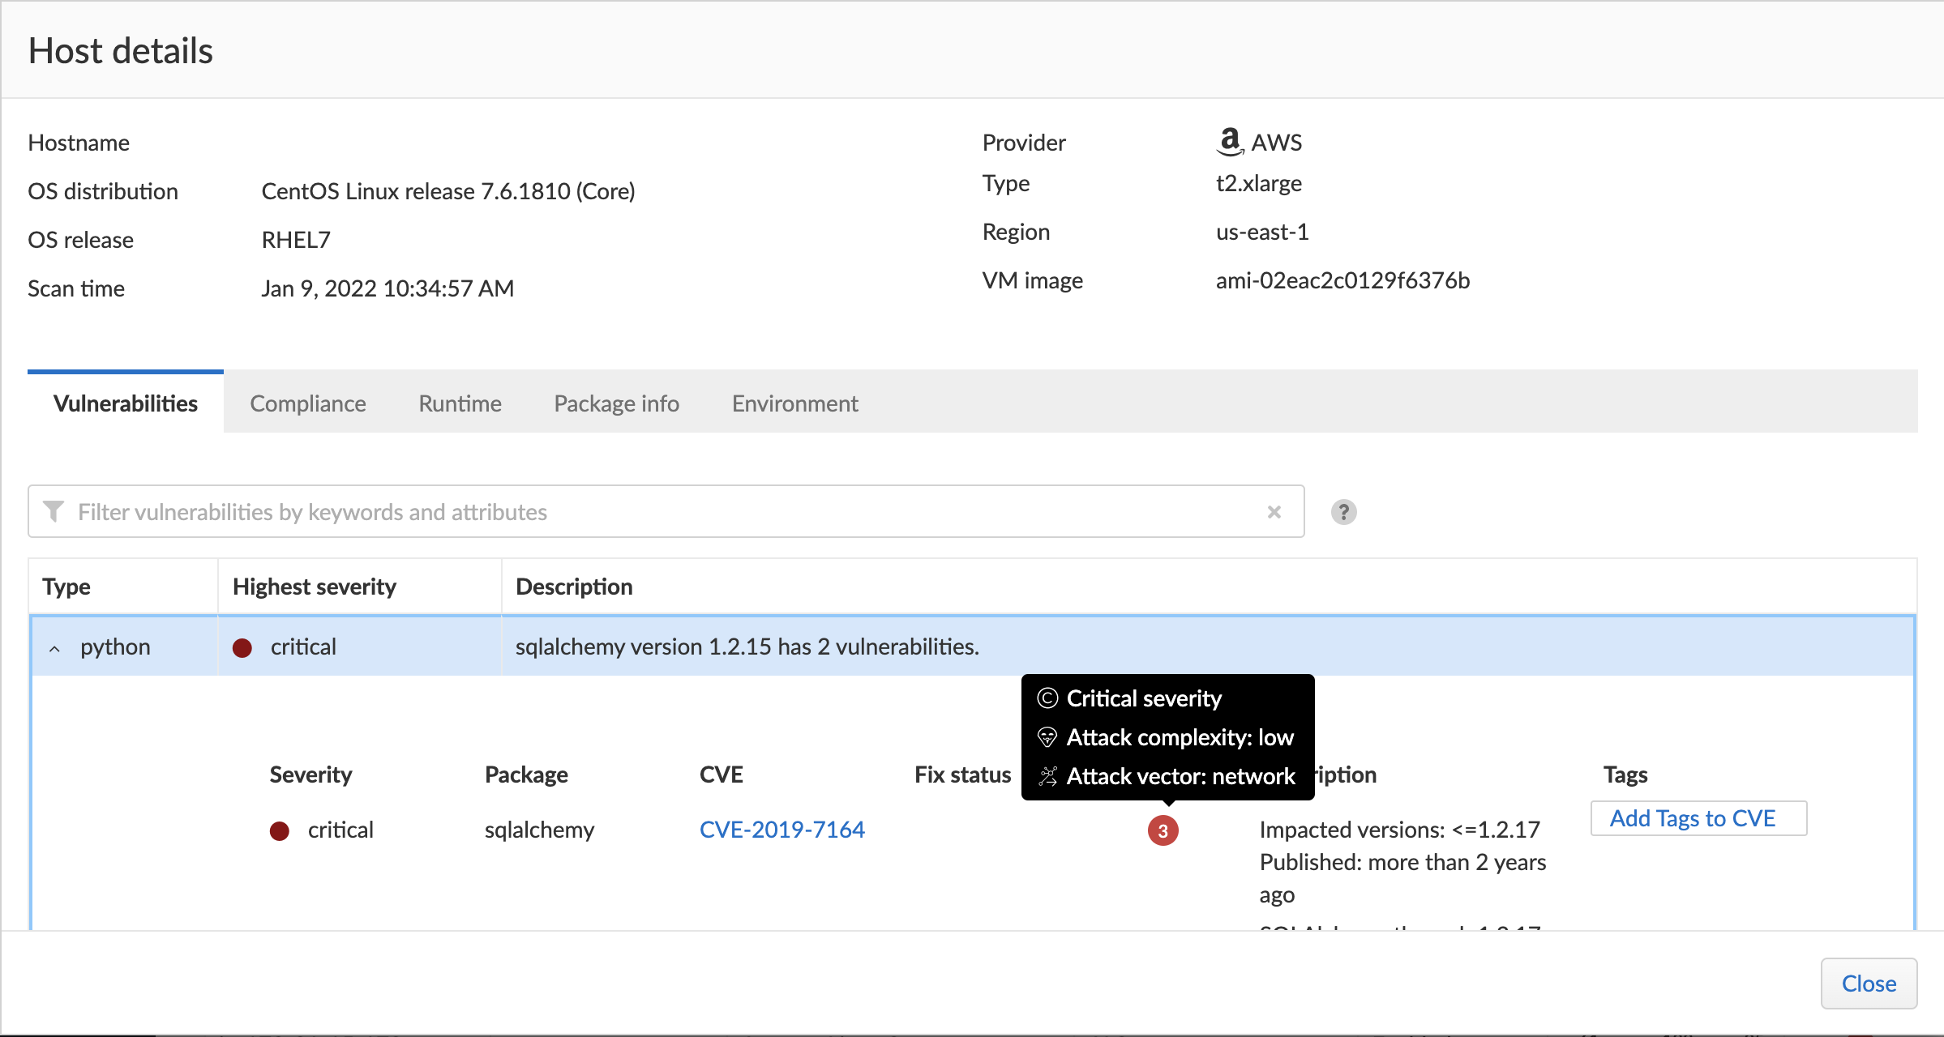Screen dimensions: 1944x1037
Task: Click the scan time Jan 9, 2022 value
Action: pyautogui.click(x=388, y=288)
